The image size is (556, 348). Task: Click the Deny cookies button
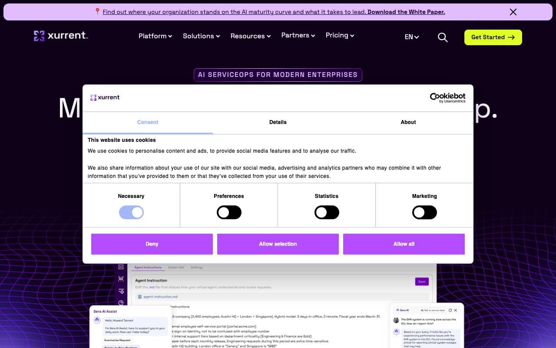click(x=152, y=244)
